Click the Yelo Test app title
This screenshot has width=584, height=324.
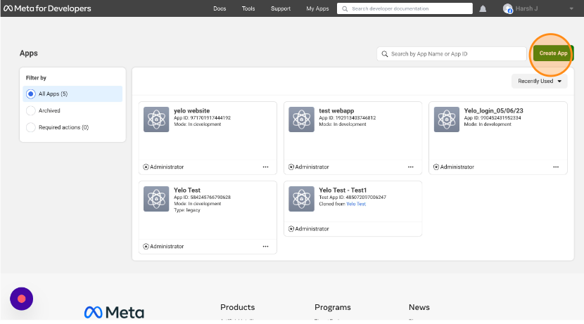[187, 190]
